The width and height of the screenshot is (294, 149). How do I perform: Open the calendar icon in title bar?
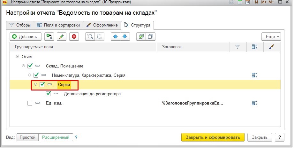point(247,2)
